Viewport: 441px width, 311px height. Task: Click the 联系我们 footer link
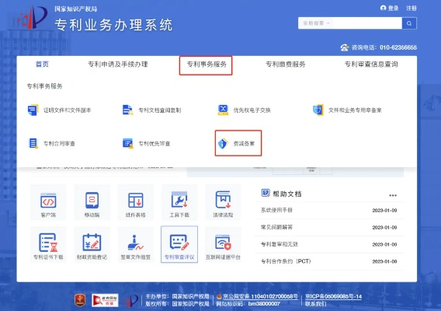[x=315, y=304]
